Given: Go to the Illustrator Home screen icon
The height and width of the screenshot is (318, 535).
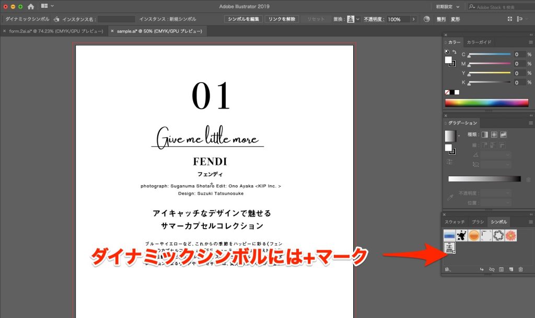Looking at the screenshot, I should [x=31, y=6].
